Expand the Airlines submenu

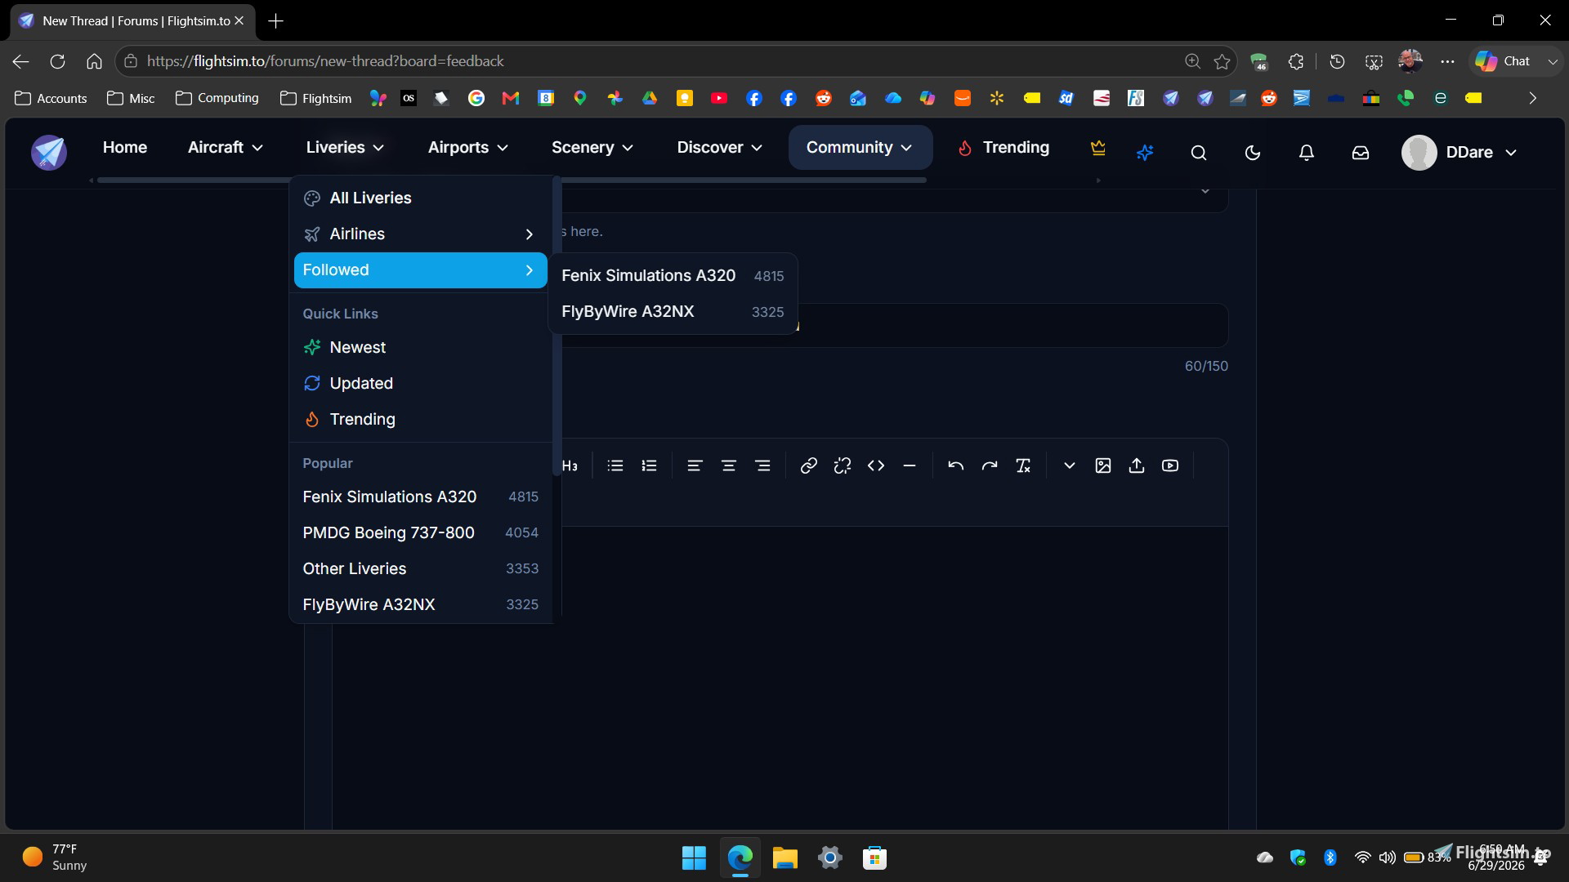coord(420,234)
